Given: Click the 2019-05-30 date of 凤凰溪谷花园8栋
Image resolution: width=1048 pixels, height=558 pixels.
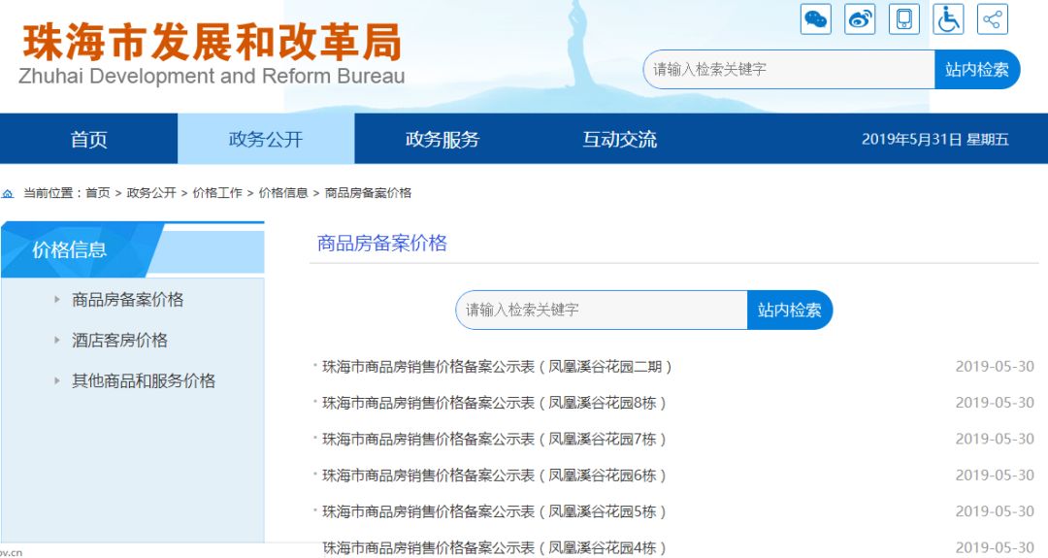Looking at the screenshot, I should click(x=995, y=403).
